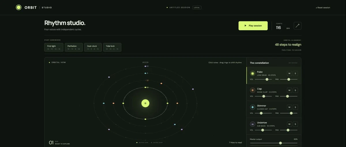Click the Orbital View label
The height and width of the screenshot is (147, 346).
[59, 62]
